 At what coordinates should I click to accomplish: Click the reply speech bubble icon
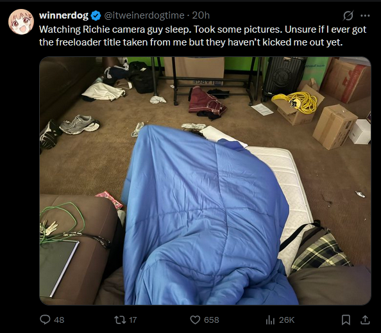[45, 320]
